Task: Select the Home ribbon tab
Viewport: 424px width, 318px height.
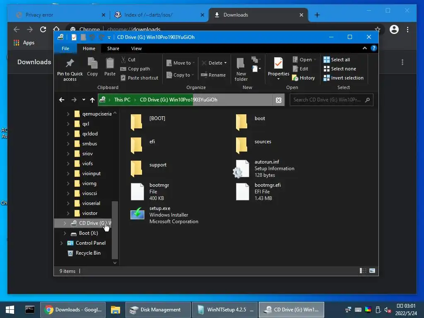Action: (89, 48)
